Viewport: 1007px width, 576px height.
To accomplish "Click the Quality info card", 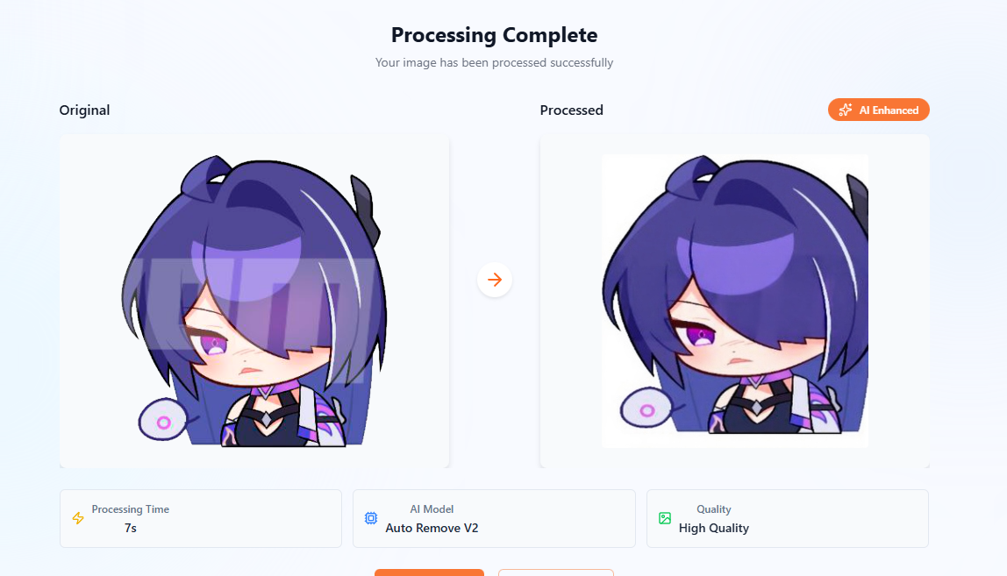I will click(x=788, y=519).
